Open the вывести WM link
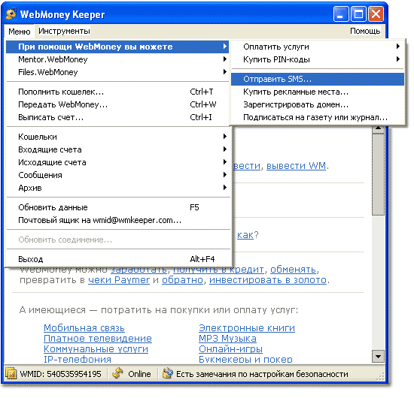 tap(296, 166)
